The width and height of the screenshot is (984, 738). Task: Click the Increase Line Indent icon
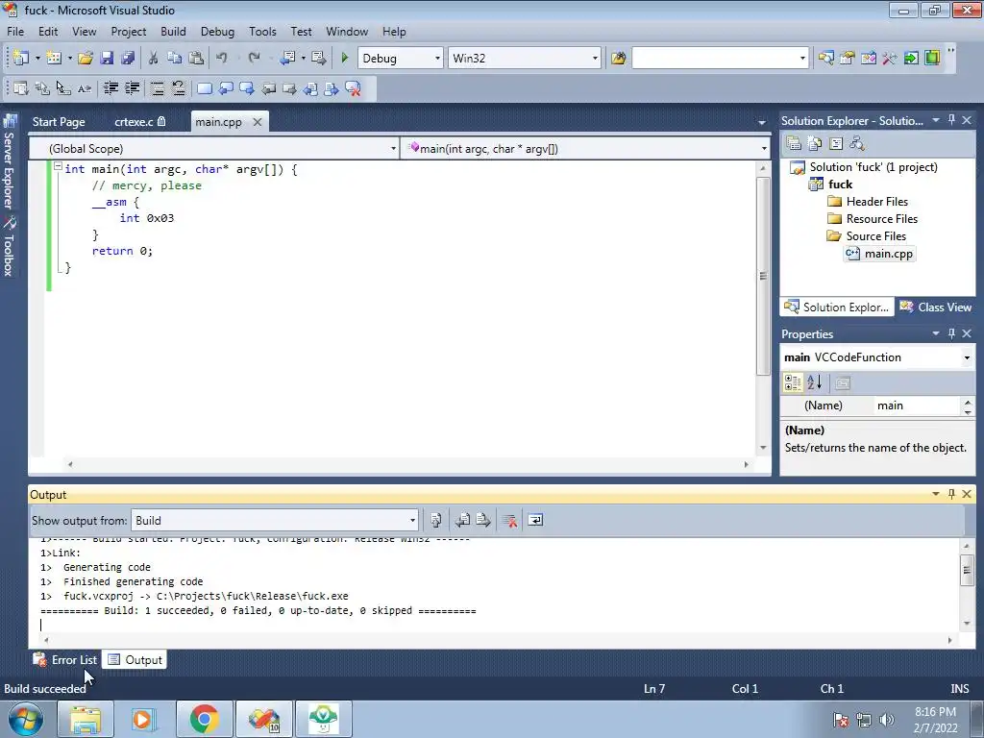[133, 88]
